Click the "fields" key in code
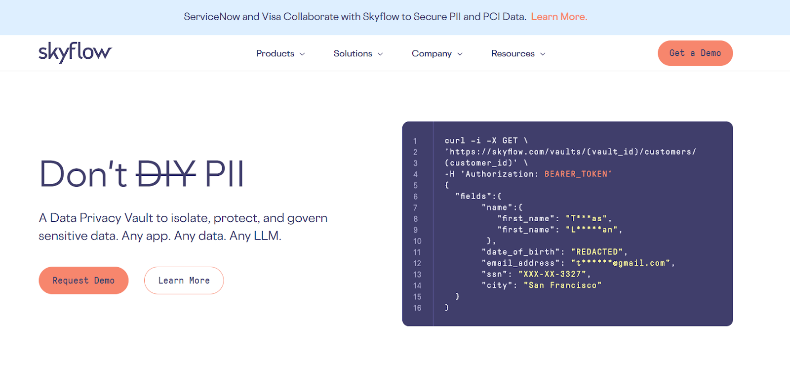The width and height of the screenshot is (790, 365). 473,196
